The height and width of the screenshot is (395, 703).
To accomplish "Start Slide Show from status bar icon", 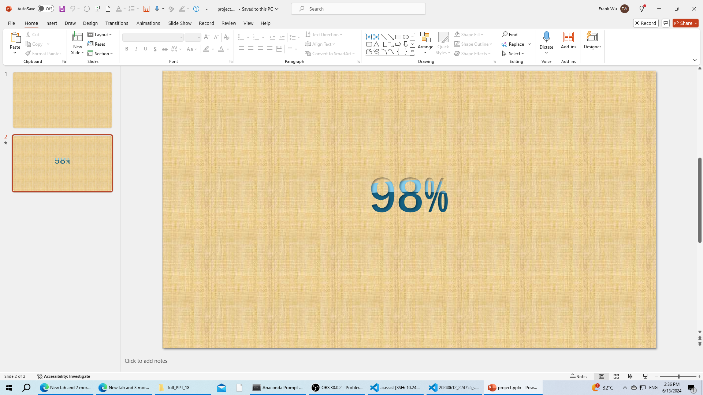I will coord(645,376).
